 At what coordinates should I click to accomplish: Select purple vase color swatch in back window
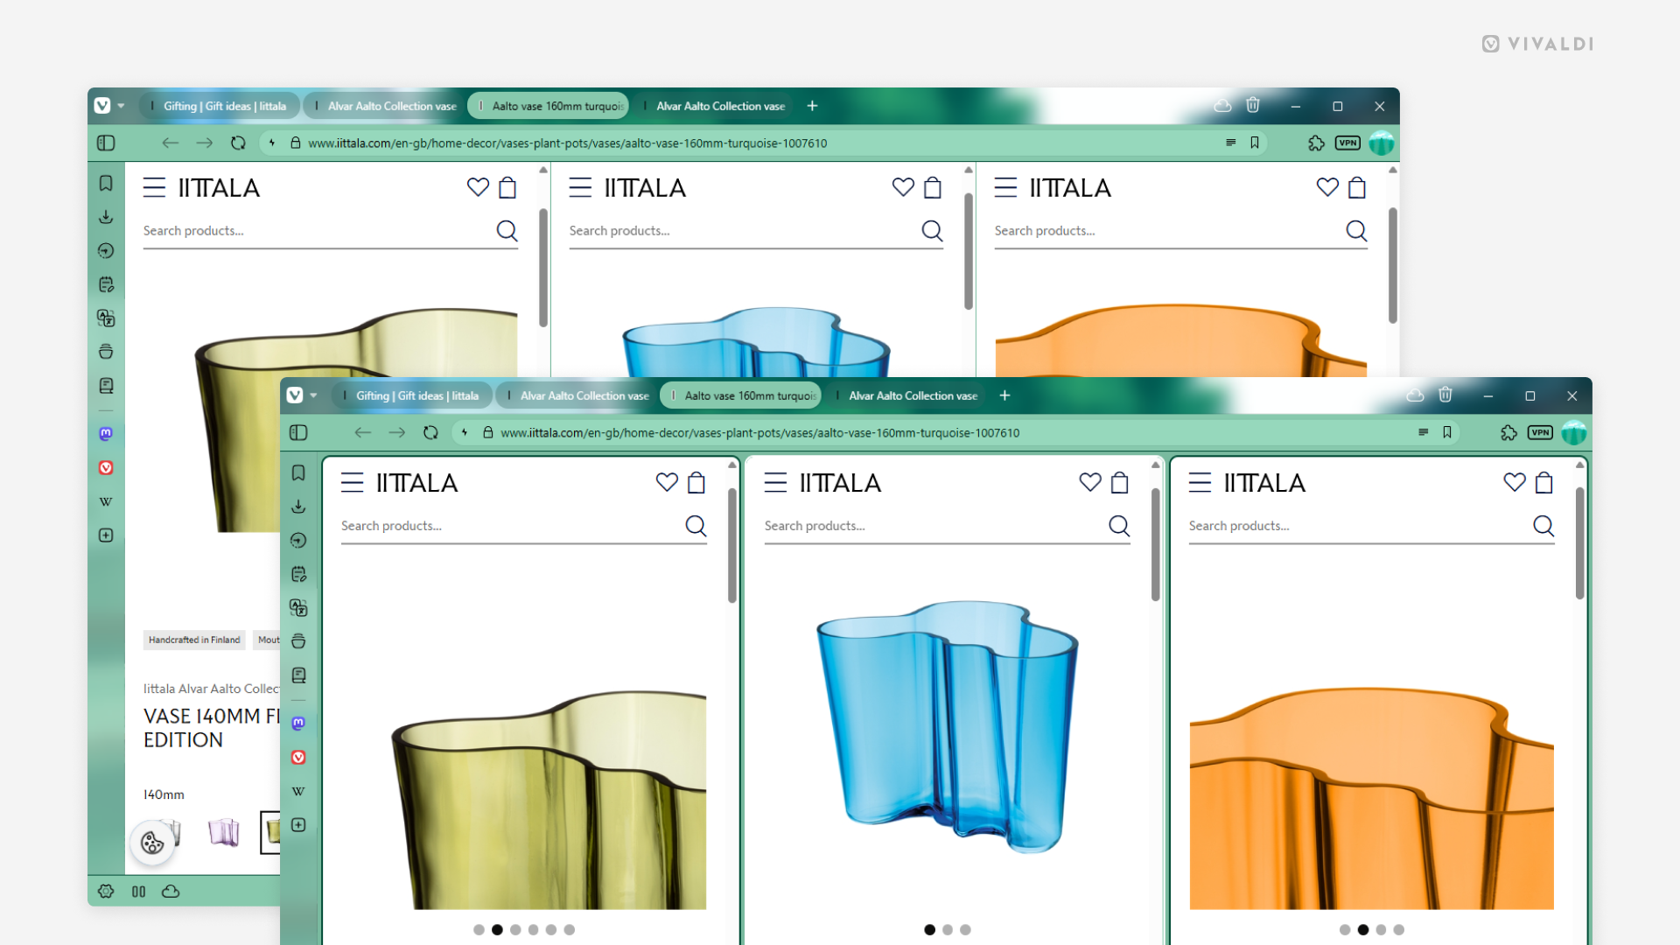pyautogui.click(x=224, y=831)
